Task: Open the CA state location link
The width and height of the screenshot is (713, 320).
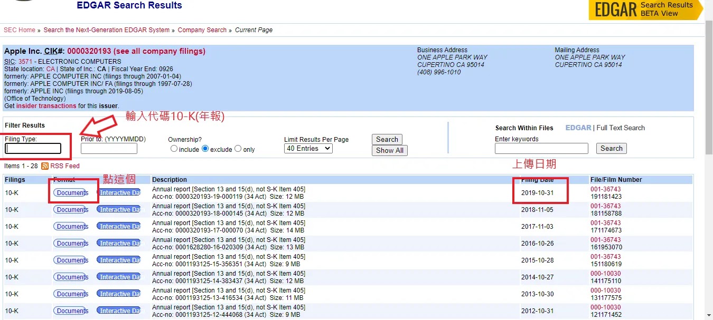Action: (x=50, y=69)
